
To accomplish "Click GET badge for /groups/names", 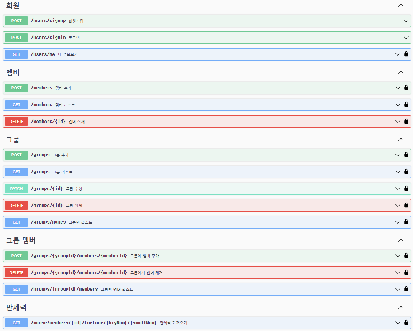I will tap(16, 222).
